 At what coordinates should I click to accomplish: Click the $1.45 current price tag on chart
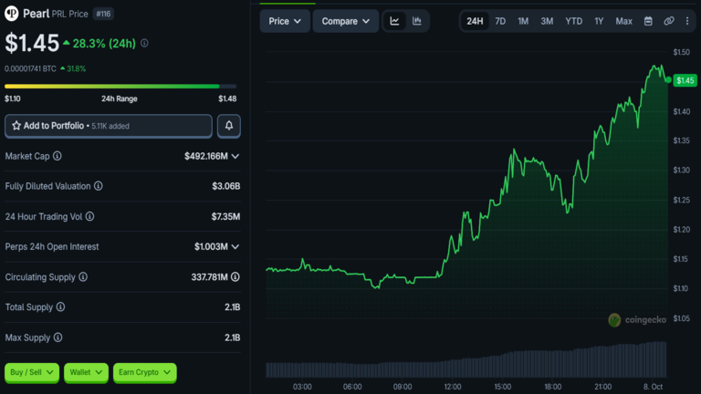[x=685, y=80]
